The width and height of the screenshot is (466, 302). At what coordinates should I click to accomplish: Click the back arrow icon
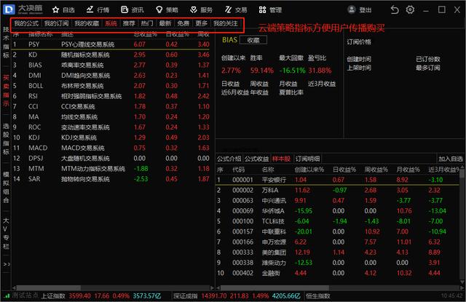coord(395,9)
